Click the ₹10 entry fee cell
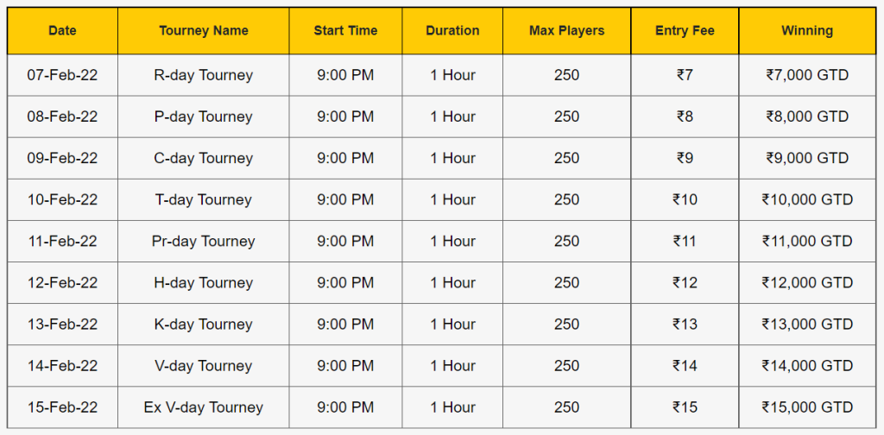Viewport: 884px width, 435px height. click(x=685, y=200)
